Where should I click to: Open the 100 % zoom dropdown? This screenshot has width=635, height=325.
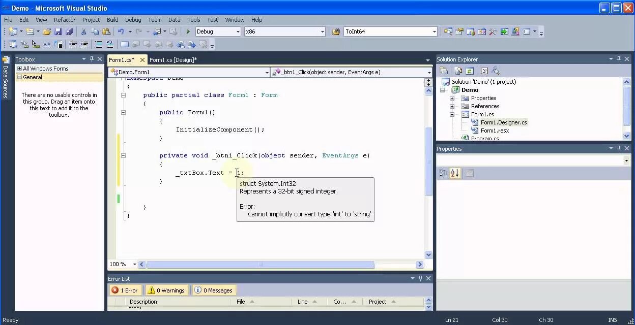coord(135,265)
